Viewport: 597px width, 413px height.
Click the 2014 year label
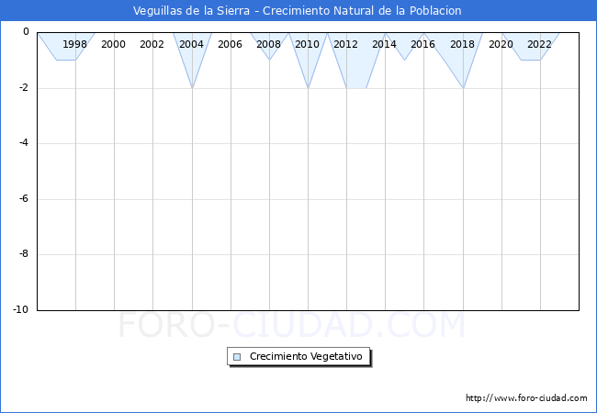tap(384, 44)
